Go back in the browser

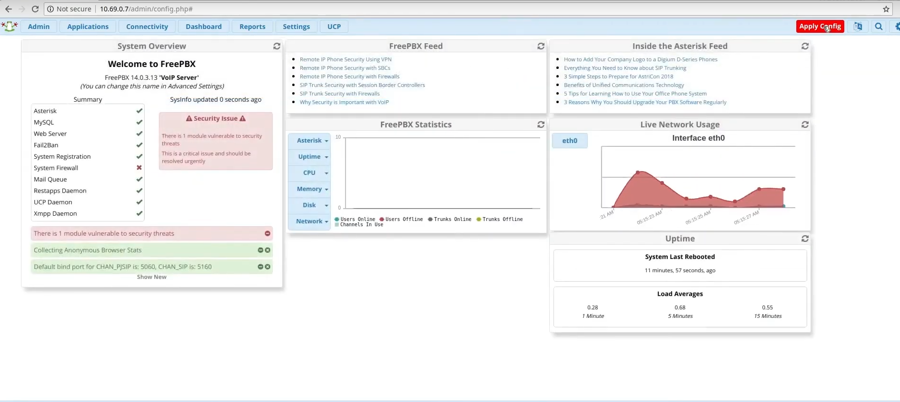[9, 9]
